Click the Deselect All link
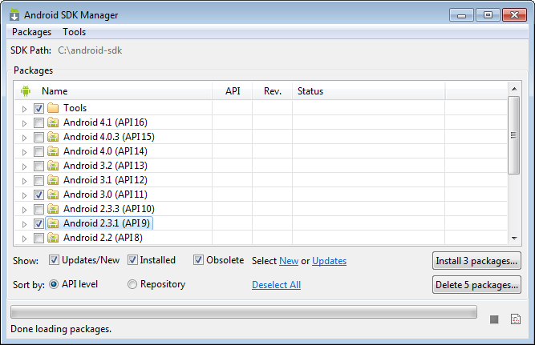The width and height of the screenshot is (535, 345). coord(277,285)
